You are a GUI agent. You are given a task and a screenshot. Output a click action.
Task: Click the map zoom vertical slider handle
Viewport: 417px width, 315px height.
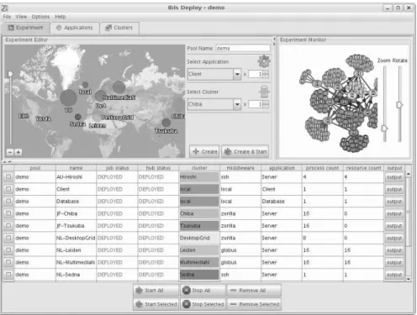pyautogui.click(x=10, y=74)
